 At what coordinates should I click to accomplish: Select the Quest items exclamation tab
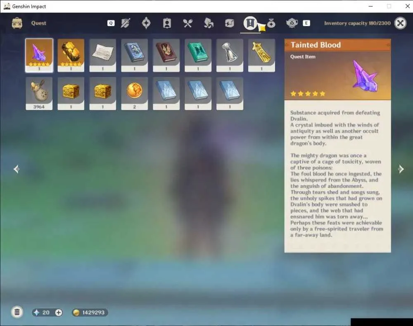coord(250,23)
